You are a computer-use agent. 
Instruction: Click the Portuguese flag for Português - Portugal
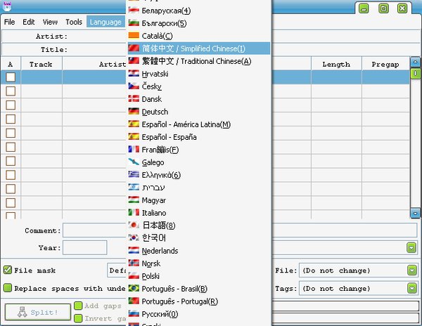point(134,301)
